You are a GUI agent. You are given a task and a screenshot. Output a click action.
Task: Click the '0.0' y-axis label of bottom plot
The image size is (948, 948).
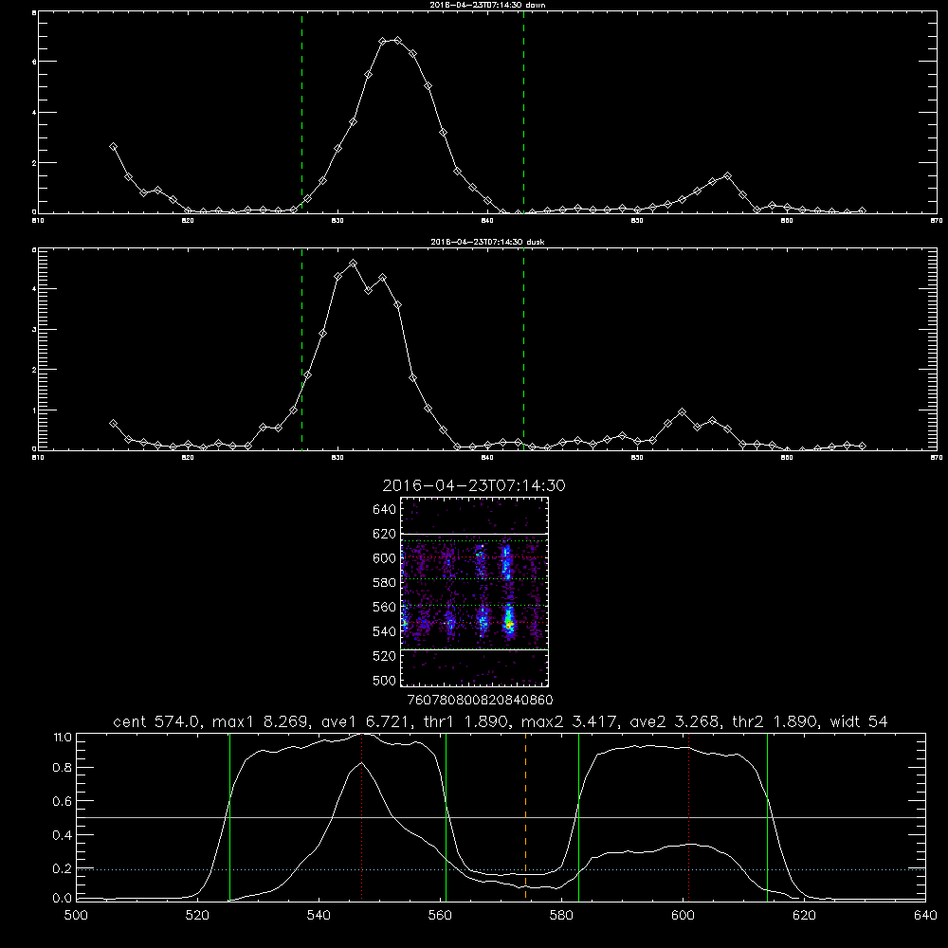pyautogui.click(x=63, y=899)
